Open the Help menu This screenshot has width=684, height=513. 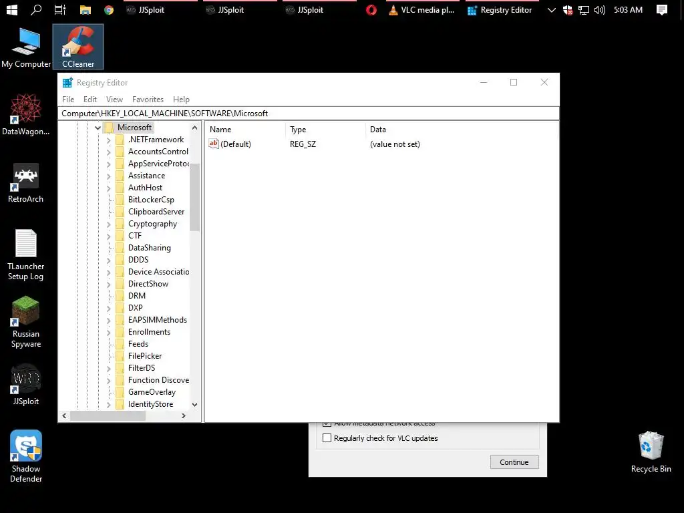click(x=181, y=100)
